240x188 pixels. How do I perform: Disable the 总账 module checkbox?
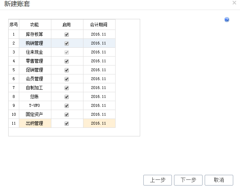tap(67, 97)
